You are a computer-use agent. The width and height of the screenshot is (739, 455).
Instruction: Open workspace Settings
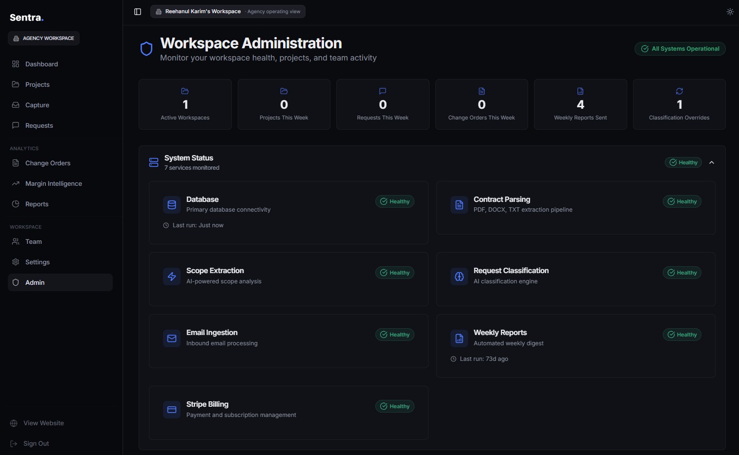pyautogui.click(x=60, y=262)
